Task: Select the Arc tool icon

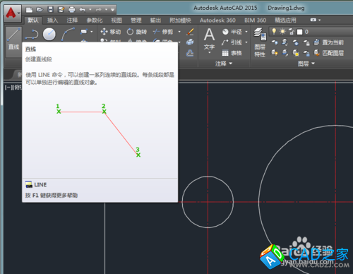Action: pyautogui.click(x=68, y=35)
